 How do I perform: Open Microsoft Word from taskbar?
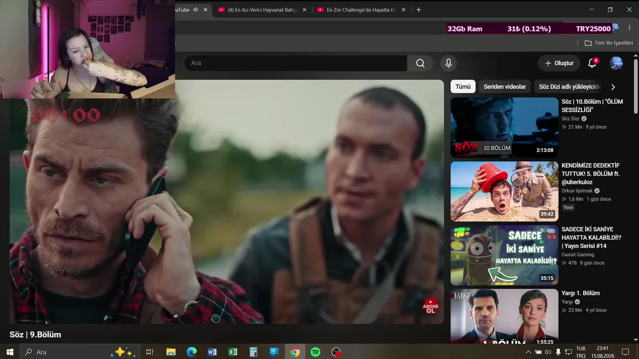tap(212, 352)
